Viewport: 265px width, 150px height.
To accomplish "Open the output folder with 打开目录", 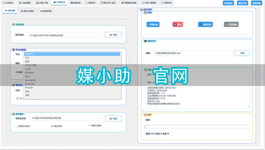I will [231, 25].
